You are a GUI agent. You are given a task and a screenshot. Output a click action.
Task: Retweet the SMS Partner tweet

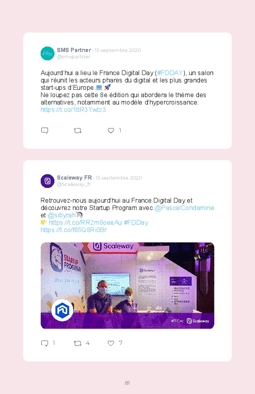click(77, 131)
